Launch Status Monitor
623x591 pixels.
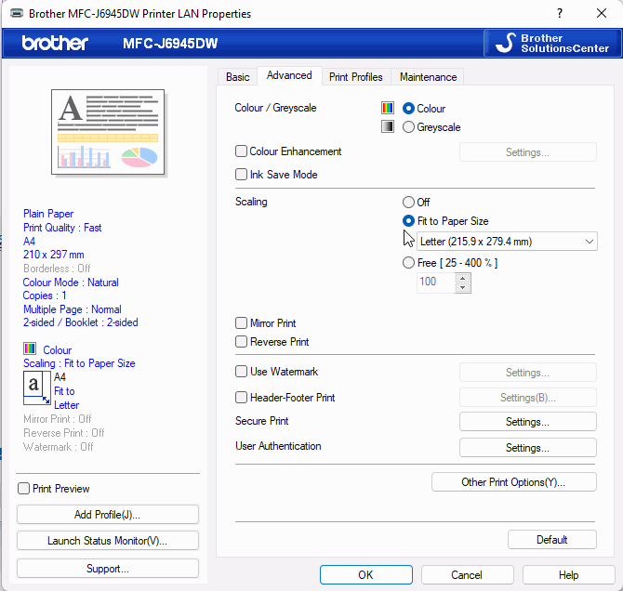coord(108,541)
